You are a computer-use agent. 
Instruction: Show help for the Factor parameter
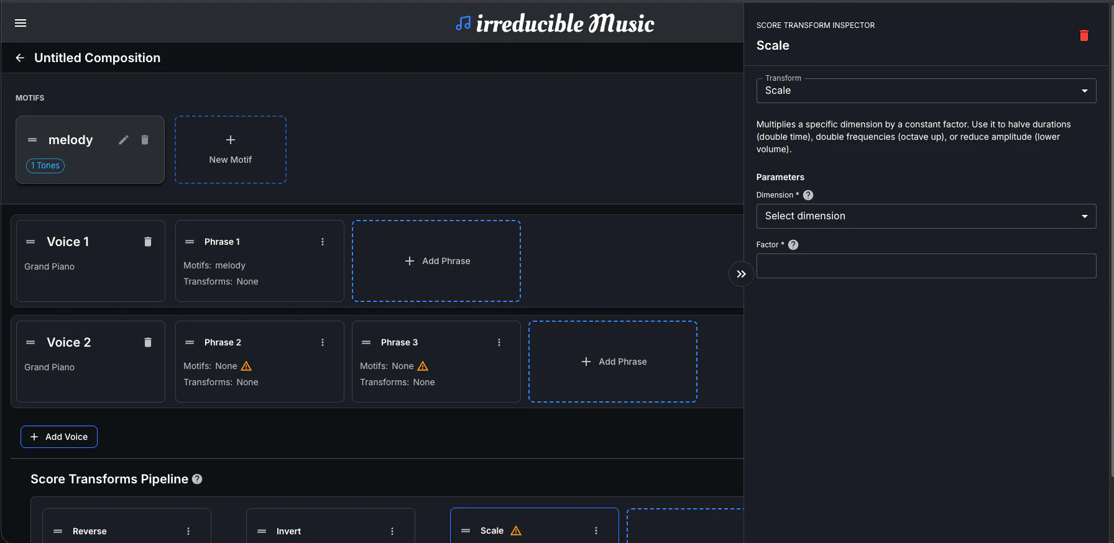[x=793, y=245]
